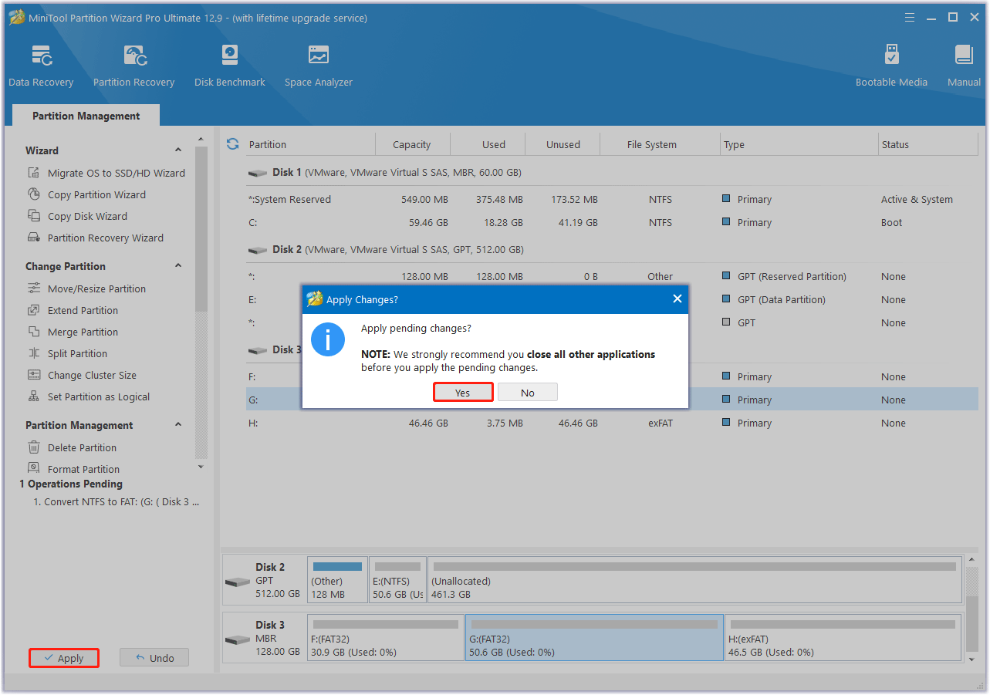Select the H: partition row
This screenshot has height=695, width=990.
pyautogui.click(x=613, y=423)
